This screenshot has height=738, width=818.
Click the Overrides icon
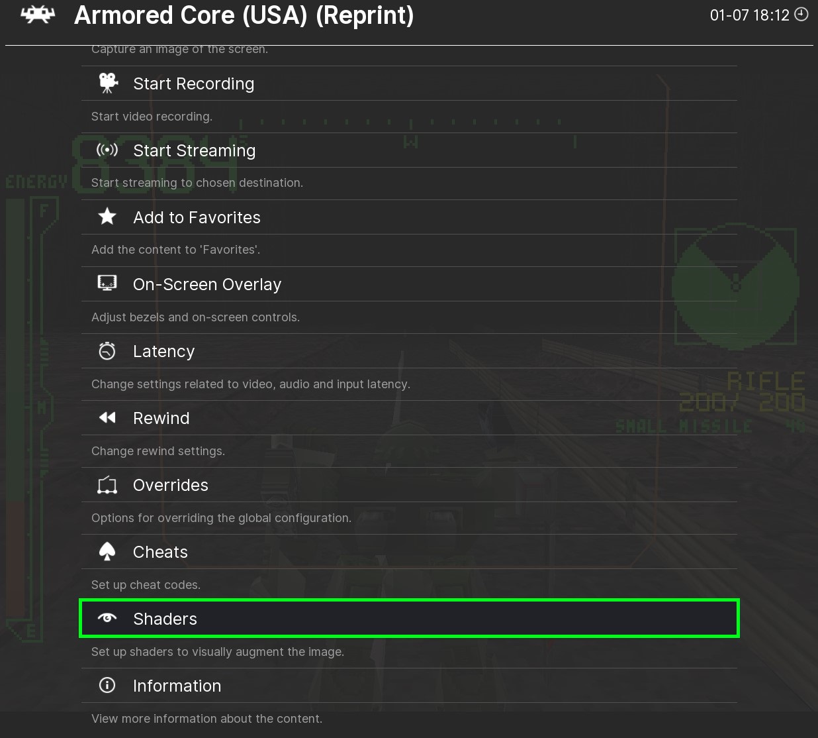(107, 485)
